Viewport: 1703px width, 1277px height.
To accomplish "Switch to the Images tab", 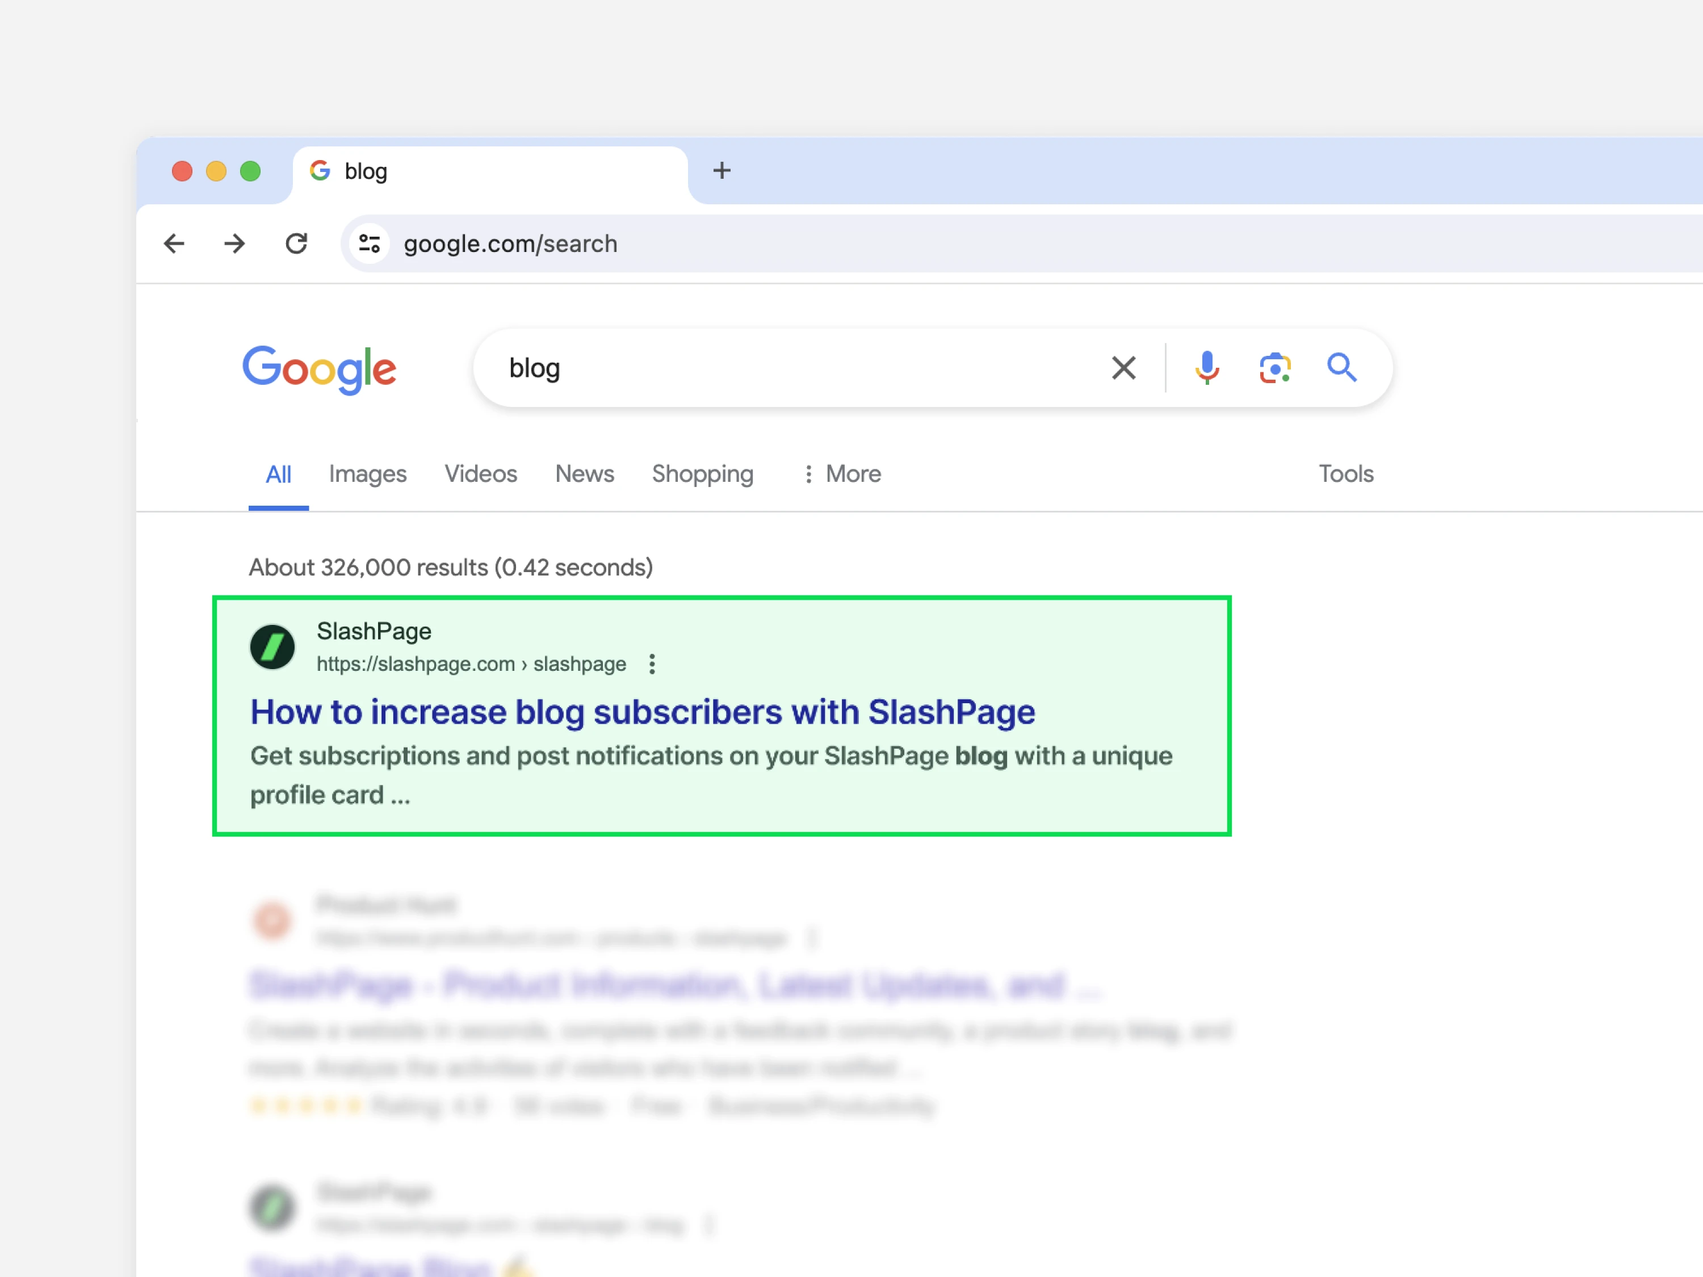I will (x=367, y=474).
